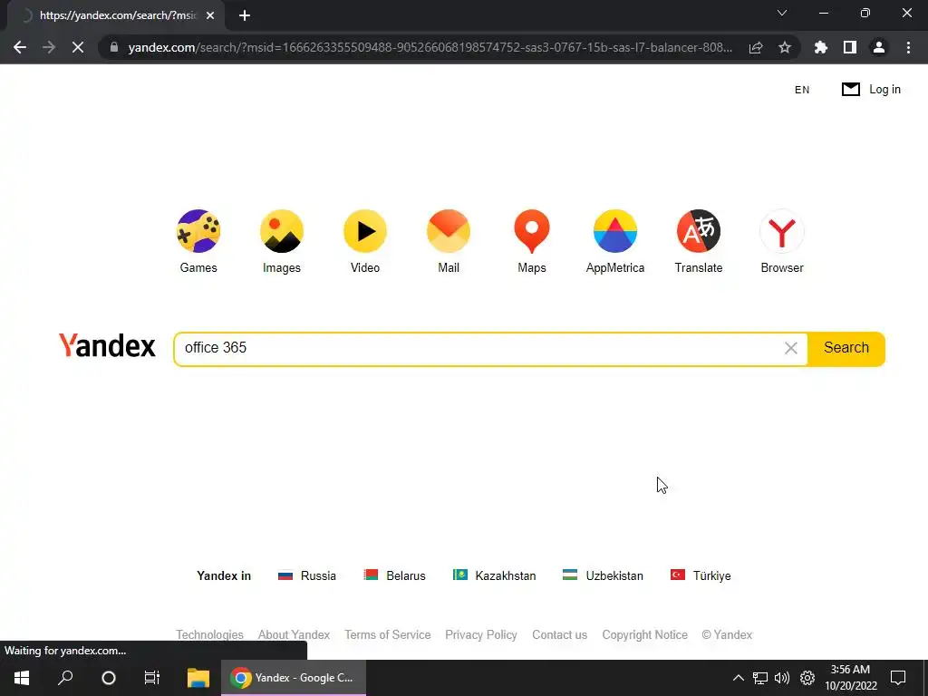Screen dimensions: 928x696
Task: Open Yandex Images service icon
Action: 282,231
